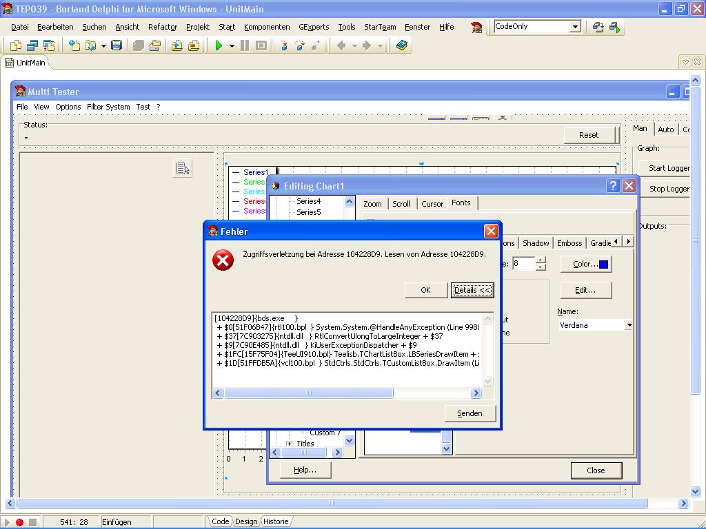706x529 pixels.
Task: Click the macro Stop icon in status bar
Action: pos(32,522)
